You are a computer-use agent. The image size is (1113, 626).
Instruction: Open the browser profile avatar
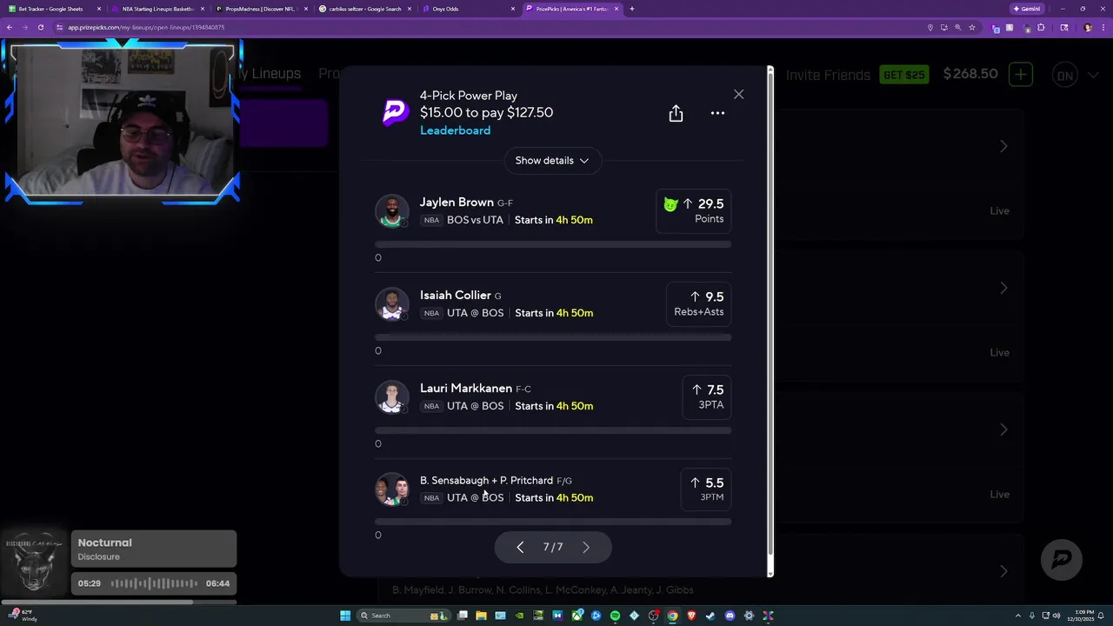1088,27
